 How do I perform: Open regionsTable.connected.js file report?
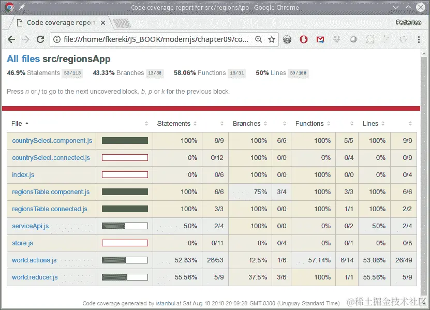[x=50, y=209]
